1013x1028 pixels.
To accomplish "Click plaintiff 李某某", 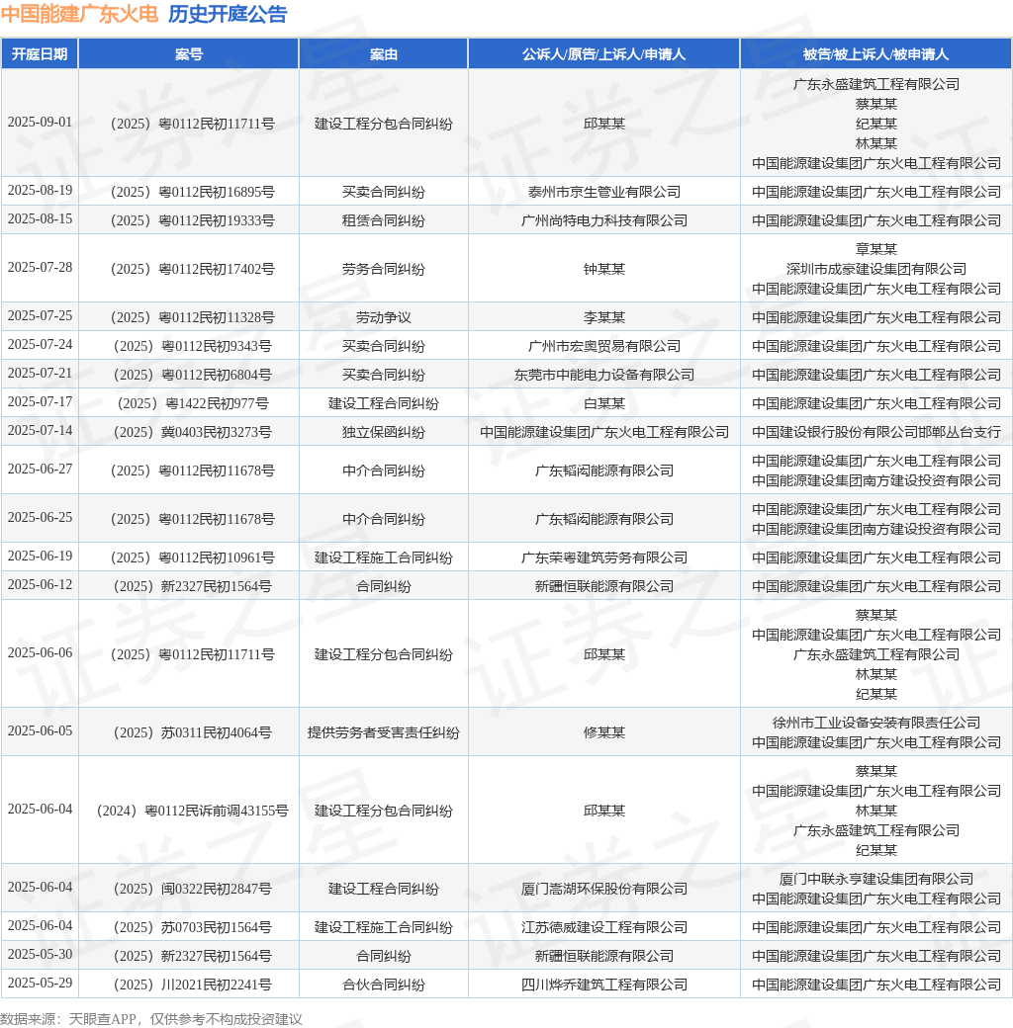I will tap(603, 317).
